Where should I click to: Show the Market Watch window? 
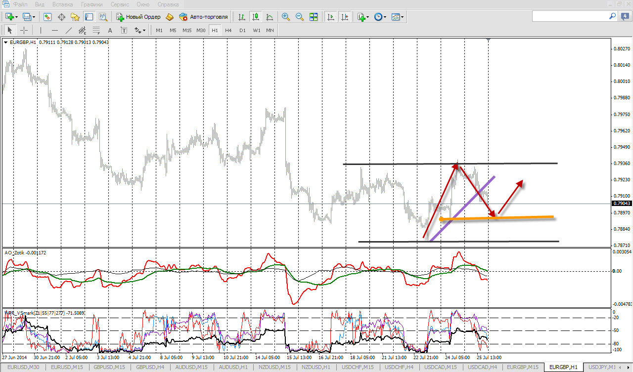coord(47,17)
